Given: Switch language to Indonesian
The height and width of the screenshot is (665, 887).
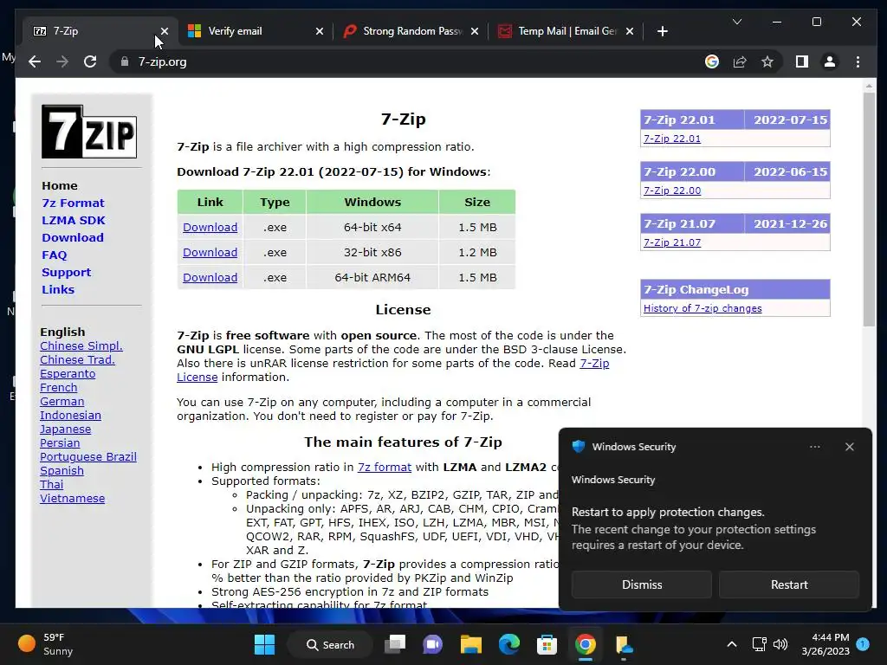Looking at the screenshot, I should tap(70, 415).
